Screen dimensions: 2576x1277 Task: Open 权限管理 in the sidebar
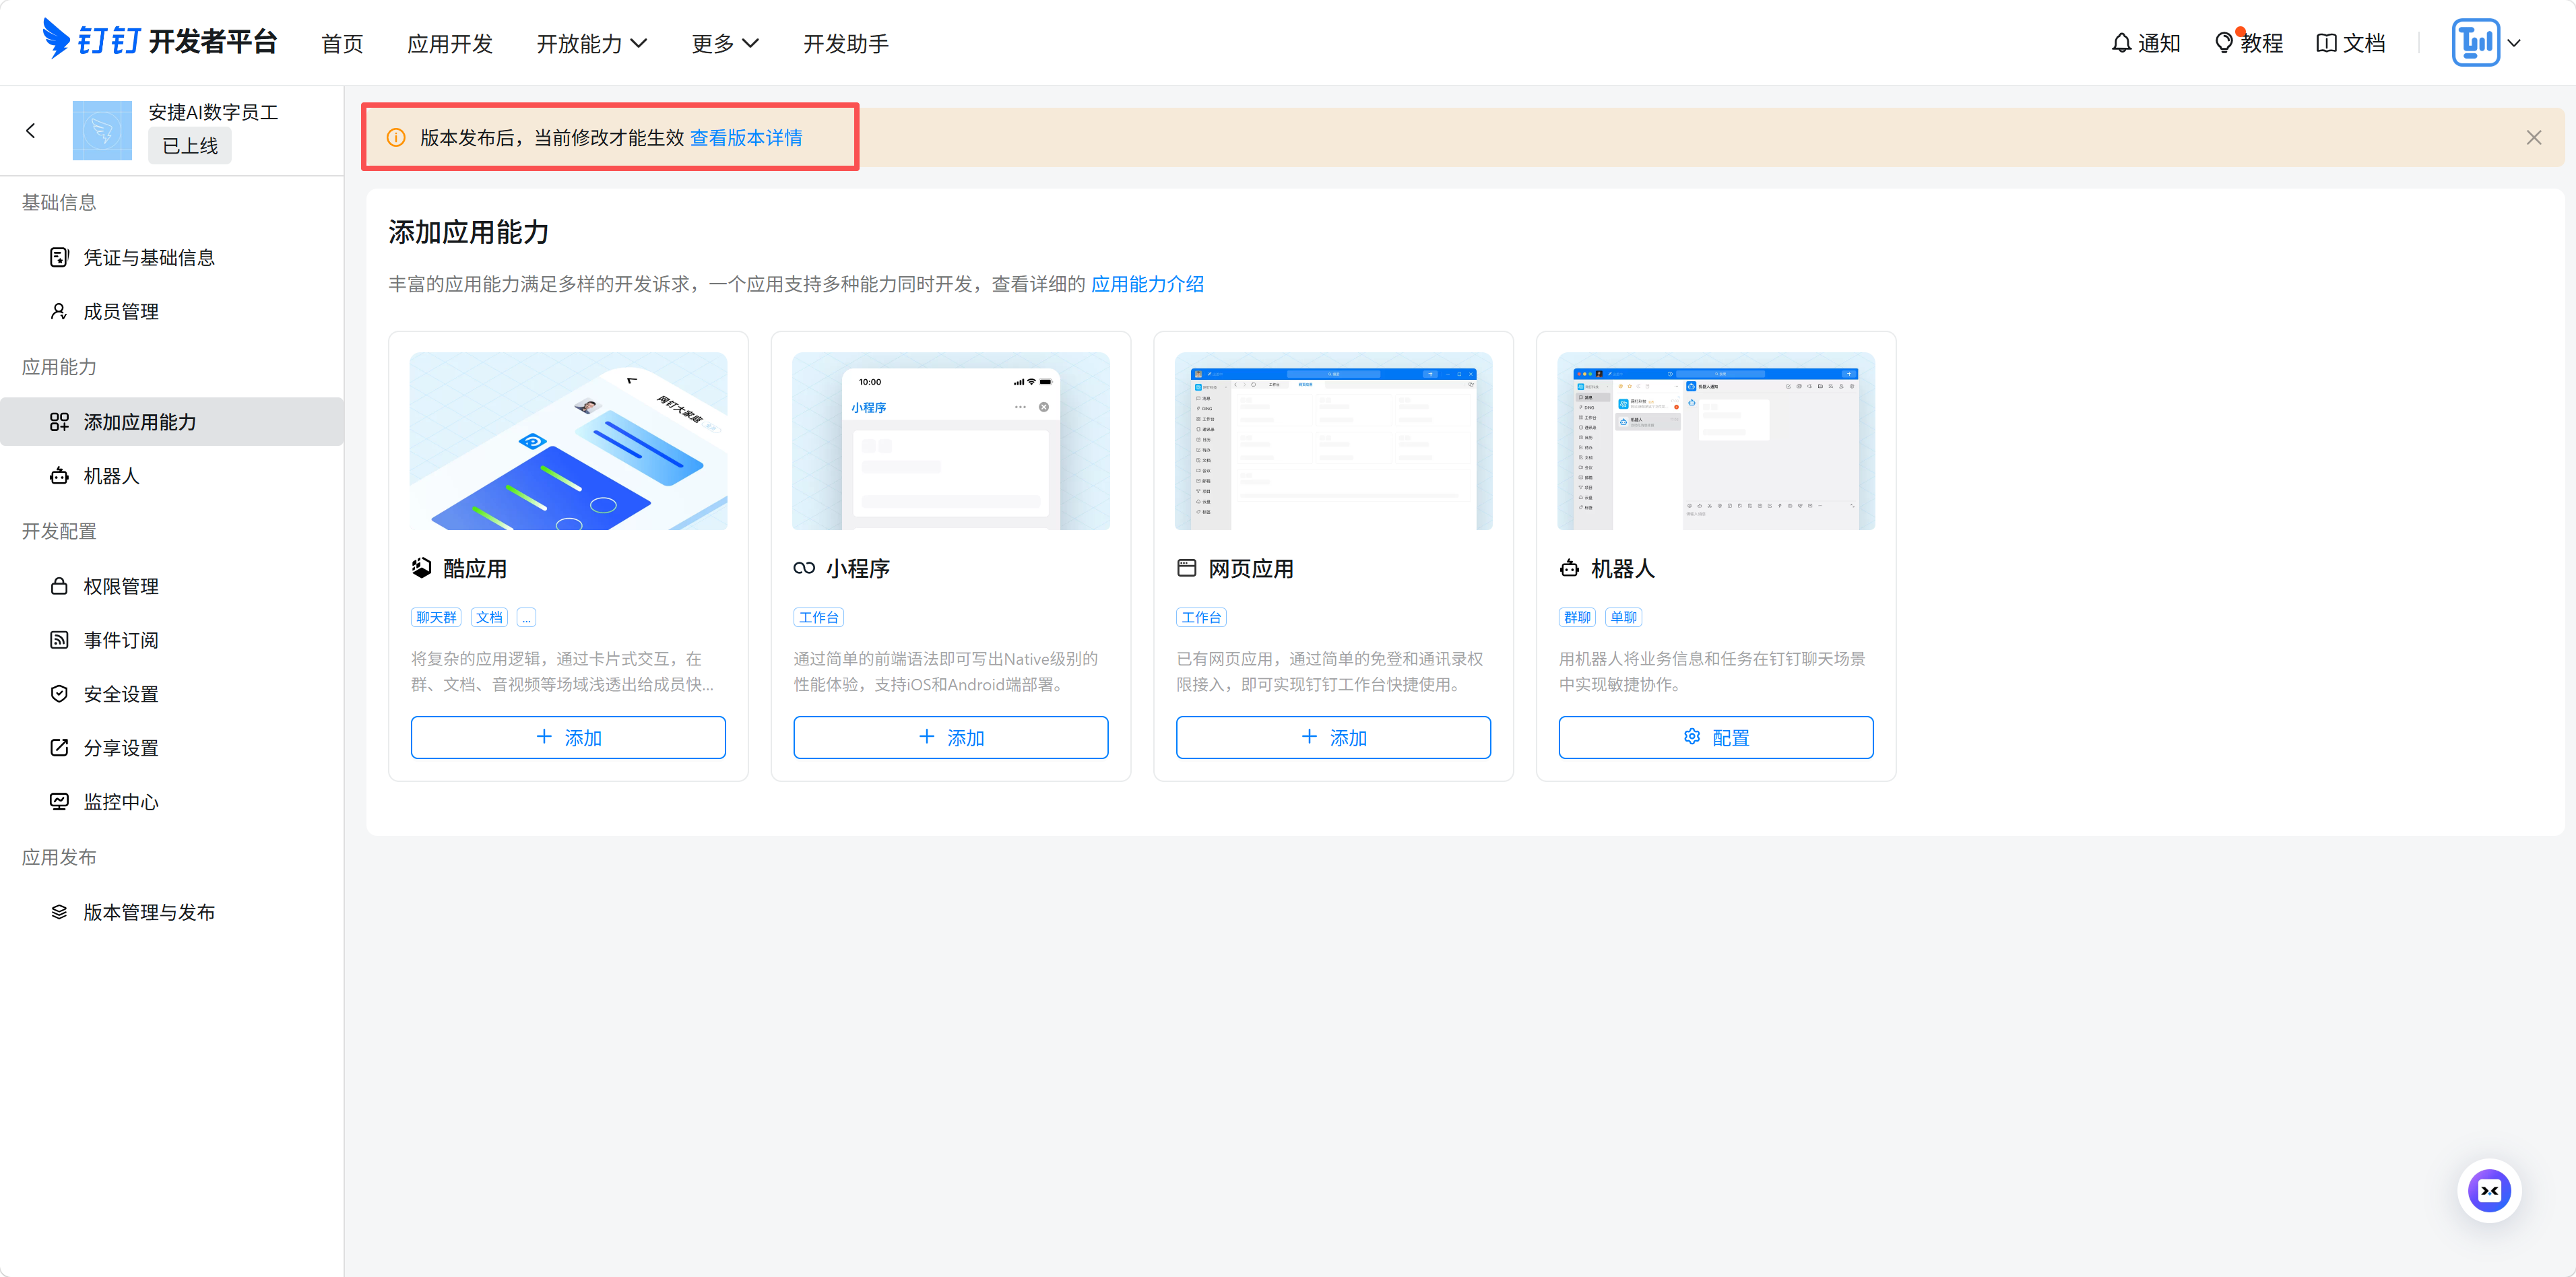click(x=172, y=586)
